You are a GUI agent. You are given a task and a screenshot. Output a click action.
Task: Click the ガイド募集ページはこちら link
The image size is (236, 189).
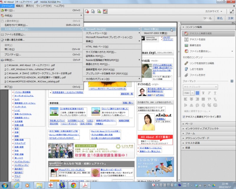(x=150, y=148)
